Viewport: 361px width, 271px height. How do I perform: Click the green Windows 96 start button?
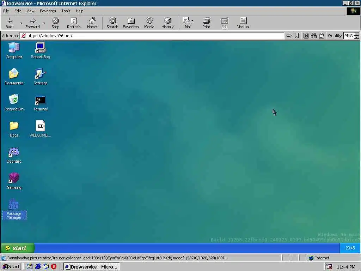18,248
